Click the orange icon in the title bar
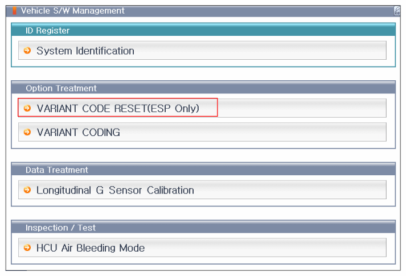The image size is (406, 276). (15, 11)
